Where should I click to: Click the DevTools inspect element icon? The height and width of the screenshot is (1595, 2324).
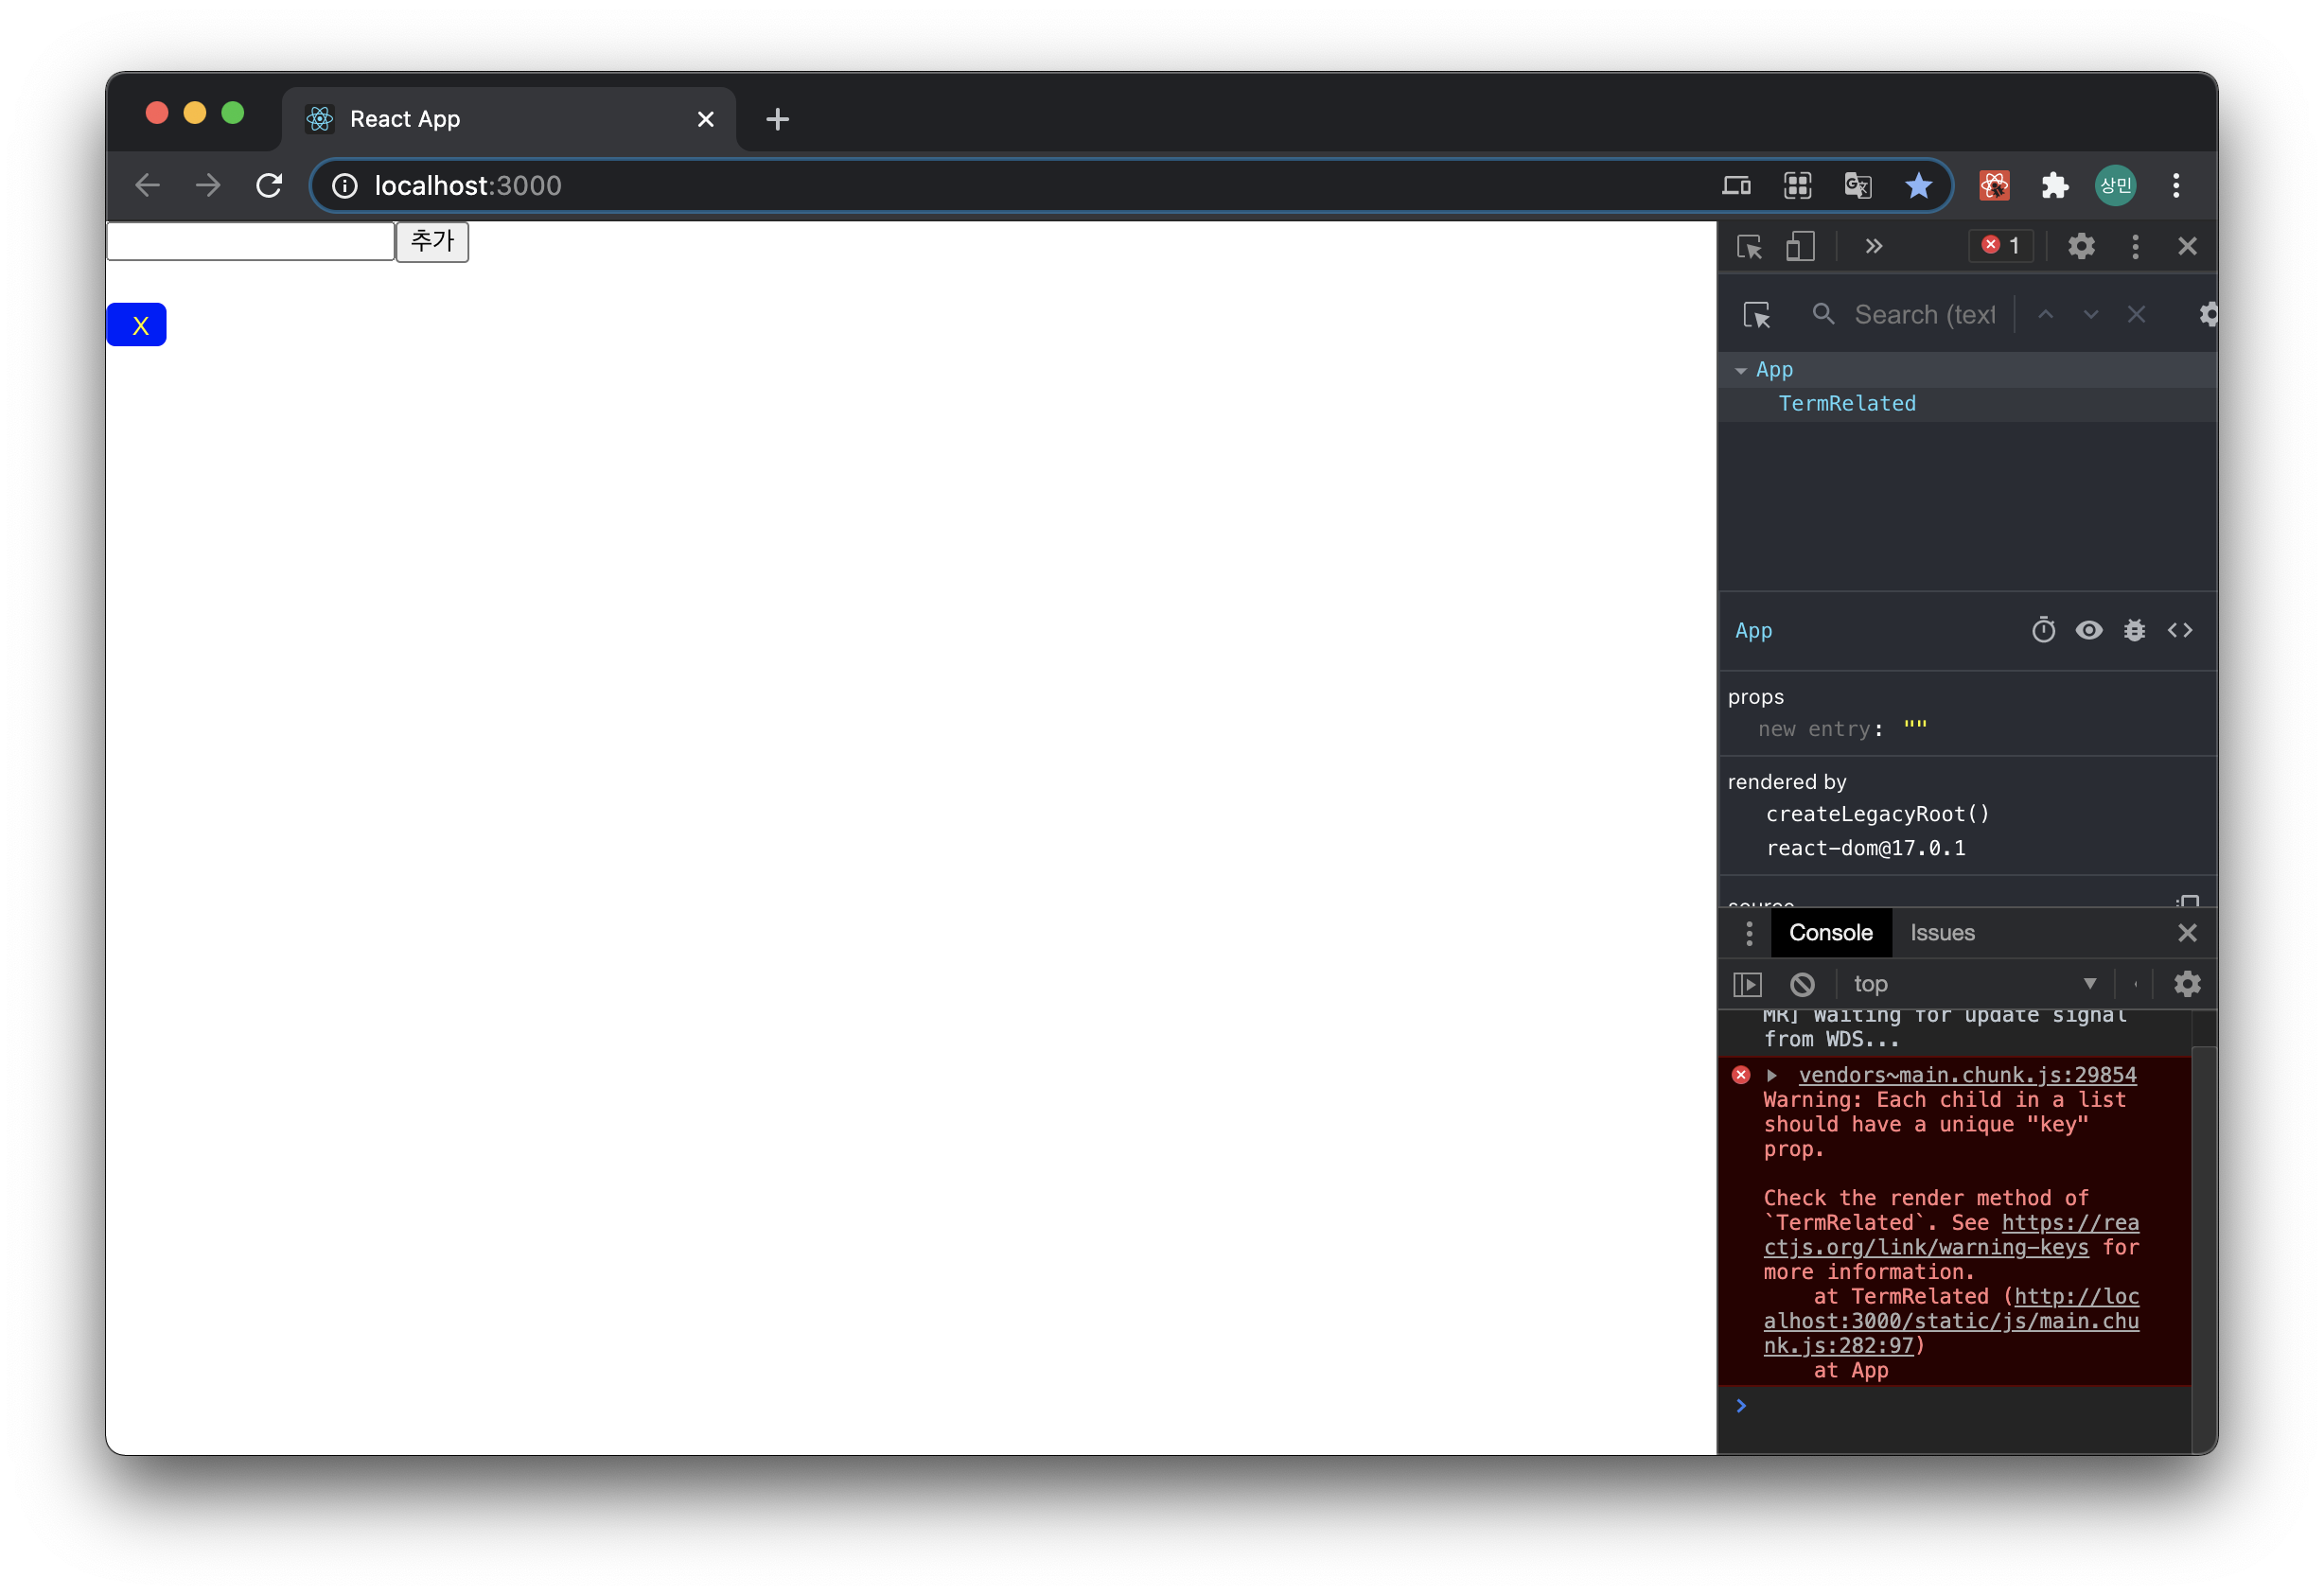[1749, 246]
